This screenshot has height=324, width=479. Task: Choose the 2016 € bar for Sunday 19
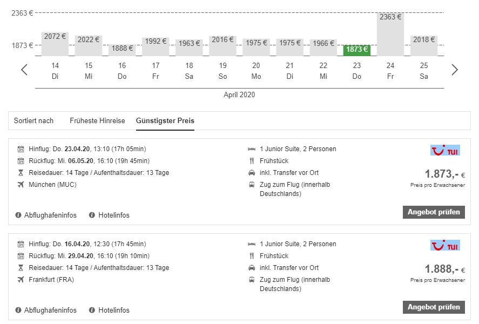coord(222,45)
